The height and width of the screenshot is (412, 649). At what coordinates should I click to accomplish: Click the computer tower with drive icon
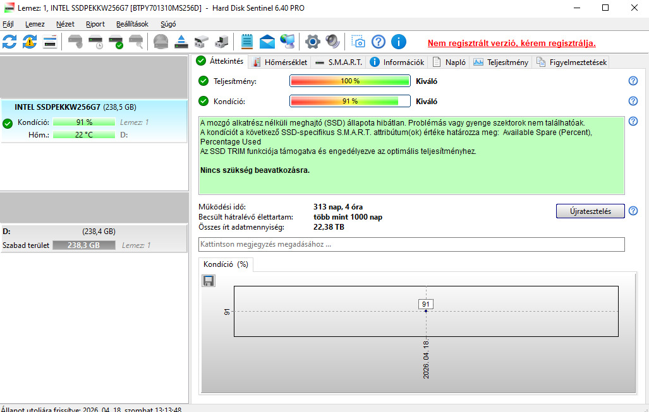[222, 42]
